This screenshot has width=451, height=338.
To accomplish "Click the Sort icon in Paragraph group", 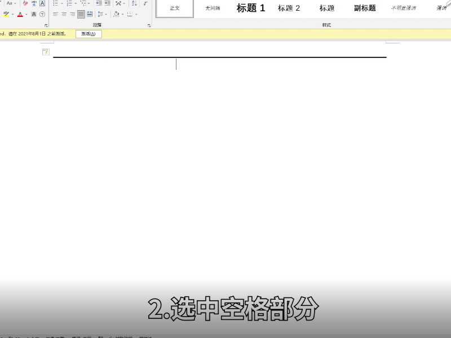I will [x=133, y=4].
